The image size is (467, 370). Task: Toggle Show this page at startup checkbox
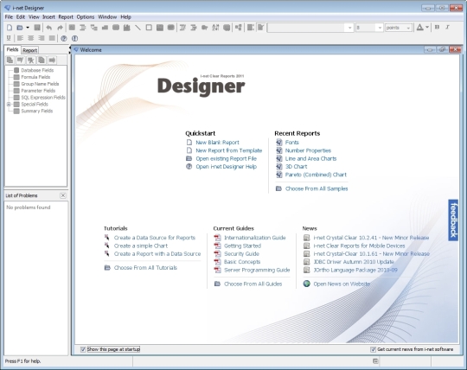[x=83, y=349]
